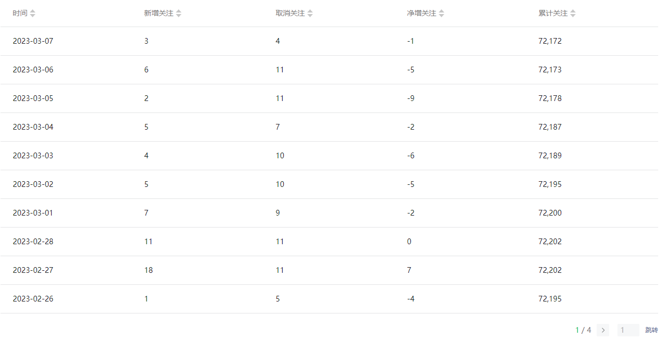Click the 时间 column header
The image size is (666, 352).
(x=20, y=14)
